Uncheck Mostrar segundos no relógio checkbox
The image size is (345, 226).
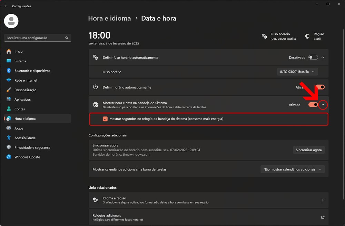pos(105,119)
